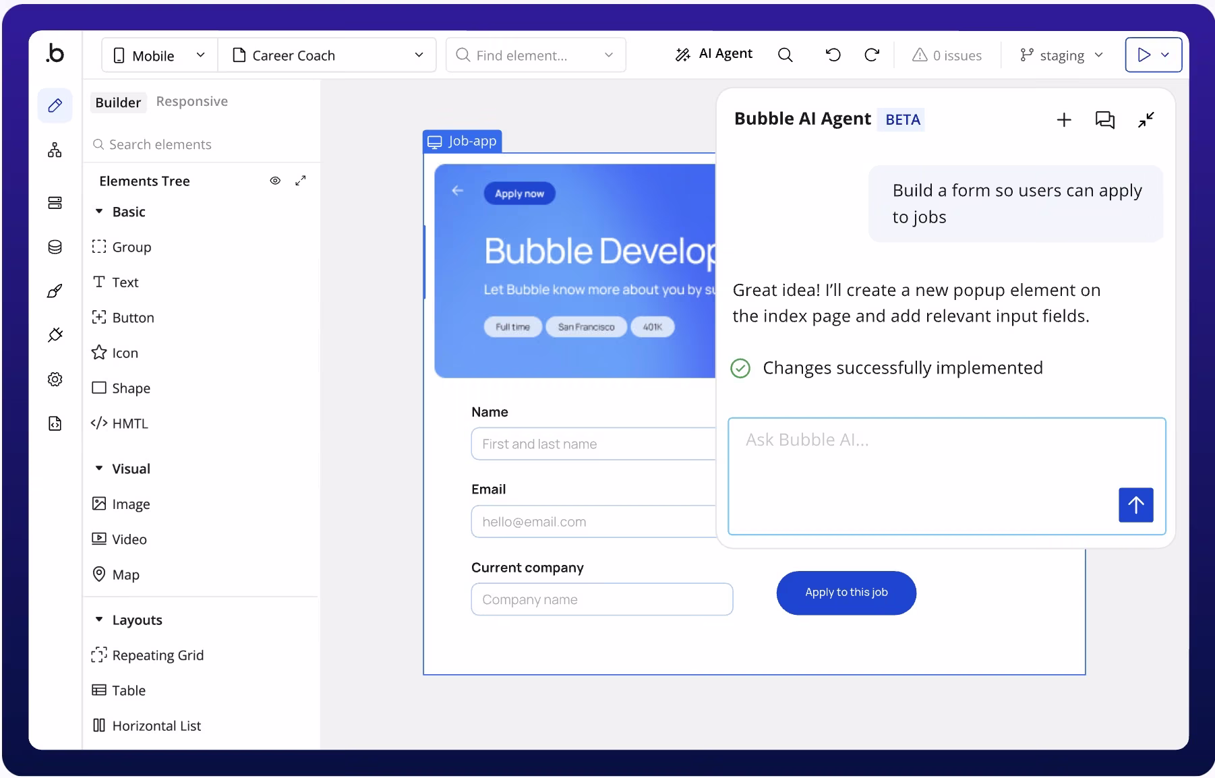This screenshot has height=778, width=1215.
Task: Add a Button element
Action: [123, 318]
